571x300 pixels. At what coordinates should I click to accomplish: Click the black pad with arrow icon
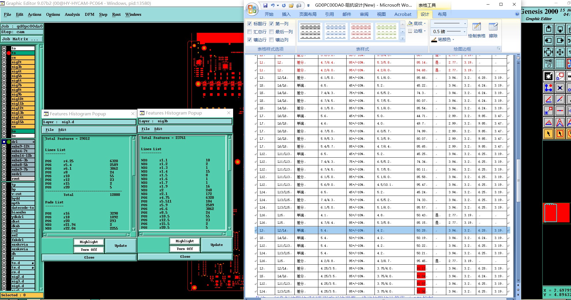549,76
